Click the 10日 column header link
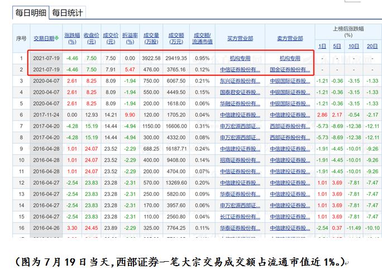This screenshot has height=269, width=382. point(354,46)
